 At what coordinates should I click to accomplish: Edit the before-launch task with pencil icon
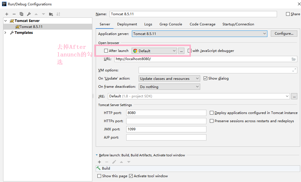coord(114,162)
